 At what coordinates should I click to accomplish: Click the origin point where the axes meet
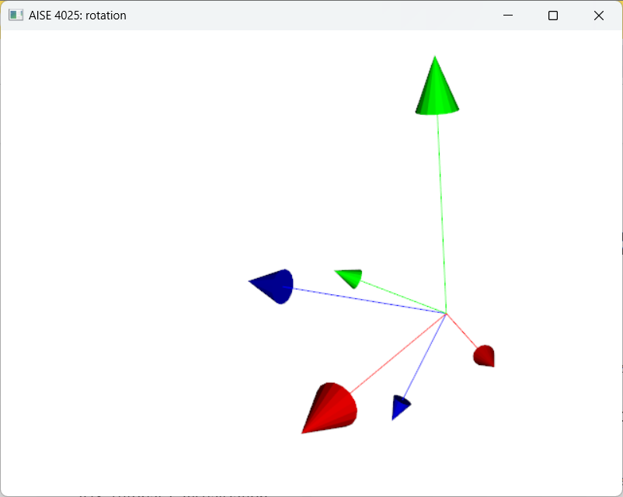(446, 313)
